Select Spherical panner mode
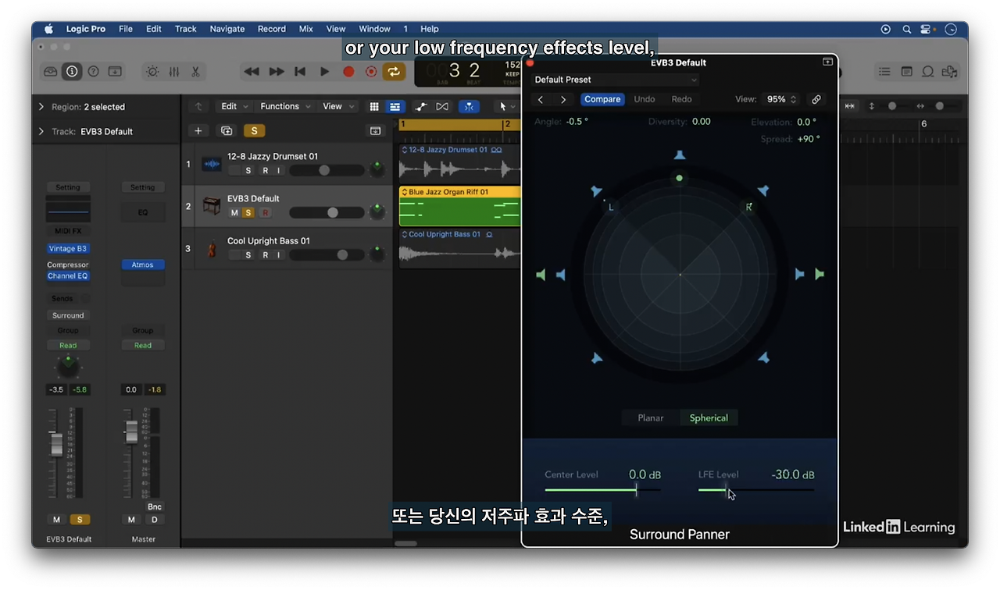Screen dimensions: 1000x590 (709, 418)
